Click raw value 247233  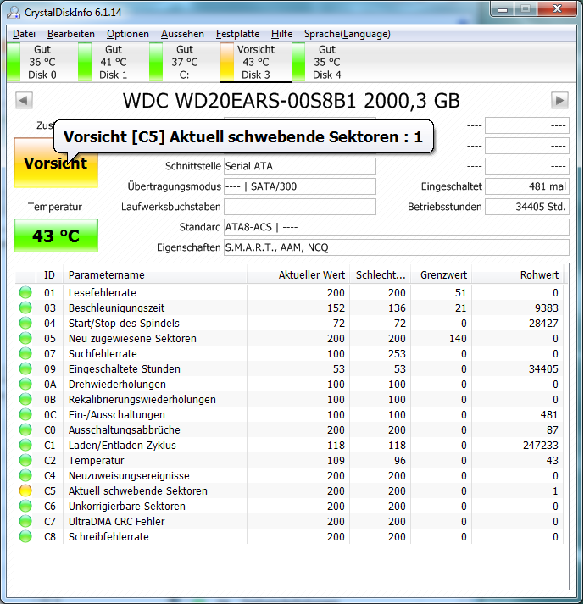click(541, 445)
